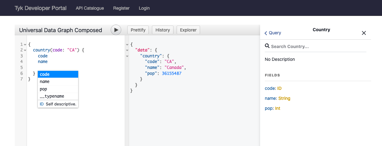Click the search magnifier icon in docs
Screen dimensions: 382x146
(267, 46)
